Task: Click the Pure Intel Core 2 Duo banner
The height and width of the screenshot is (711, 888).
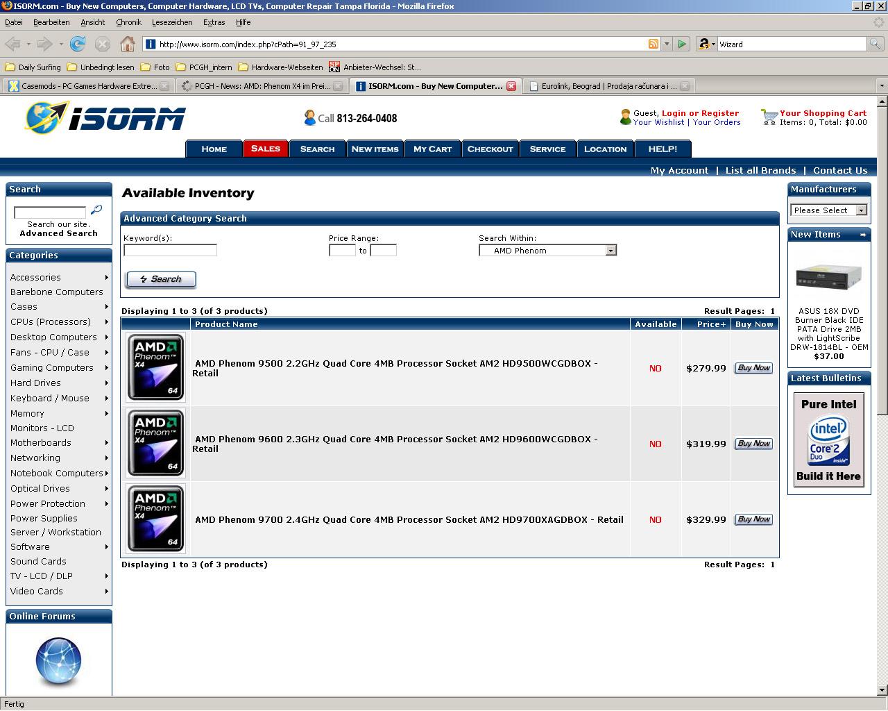Action: [829, 440]
